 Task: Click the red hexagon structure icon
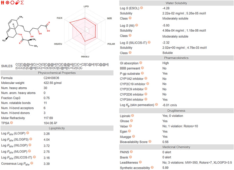tap(12, 2)
